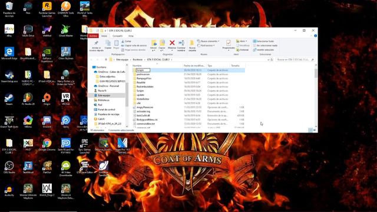The width and height of the screenshot is (377, 212).
Task: Open the eBay desktop shortcut
Action: [9, 31]
